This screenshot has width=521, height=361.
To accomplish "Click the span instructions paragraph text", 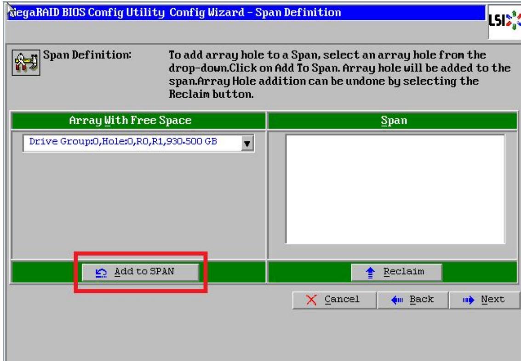I will 339,74.
